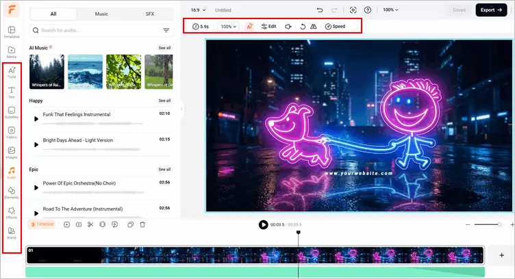Undo the last action
Screen dimensions: 515x279
click(x=320, y=10)
